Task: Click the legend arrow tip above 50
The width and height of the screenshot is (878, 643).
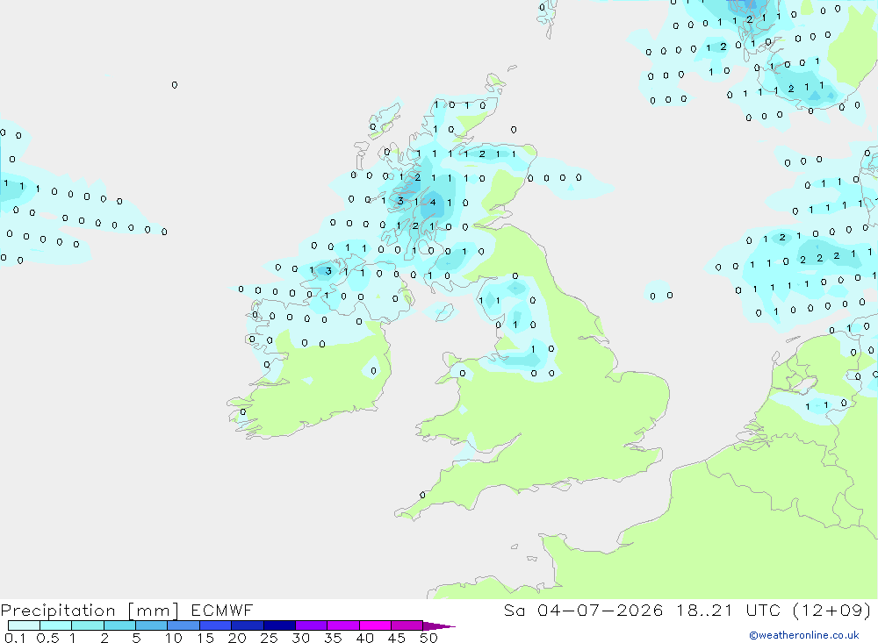Action: pyautogui.click(x=440, y=625)
